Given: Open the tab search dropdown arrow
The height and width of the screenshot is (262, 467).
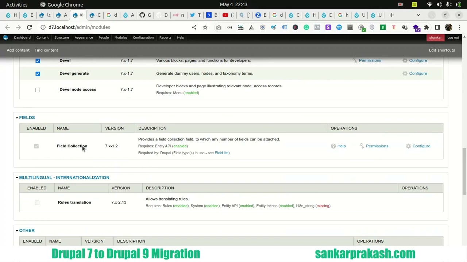Looking at the screenshot, I should [x=418, y=15].
